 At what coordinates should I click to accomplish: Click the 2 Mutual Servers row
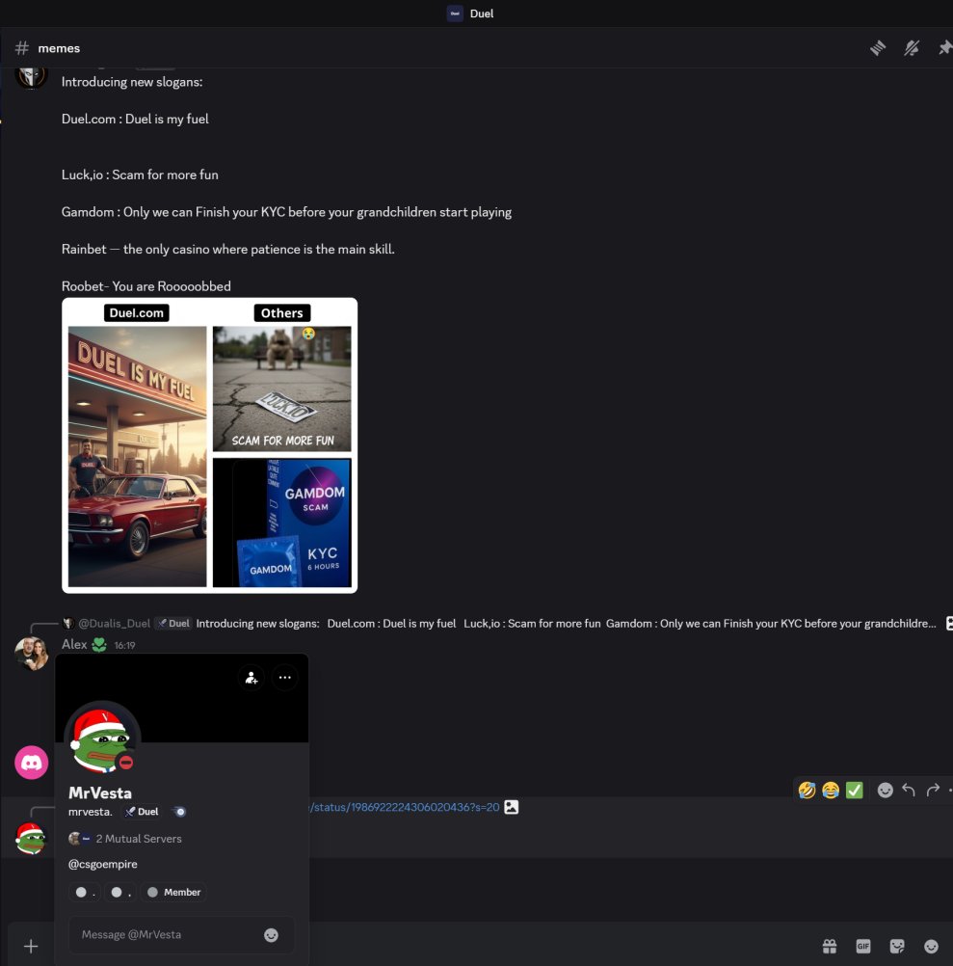pyautogui.click(x=125, y=839)
